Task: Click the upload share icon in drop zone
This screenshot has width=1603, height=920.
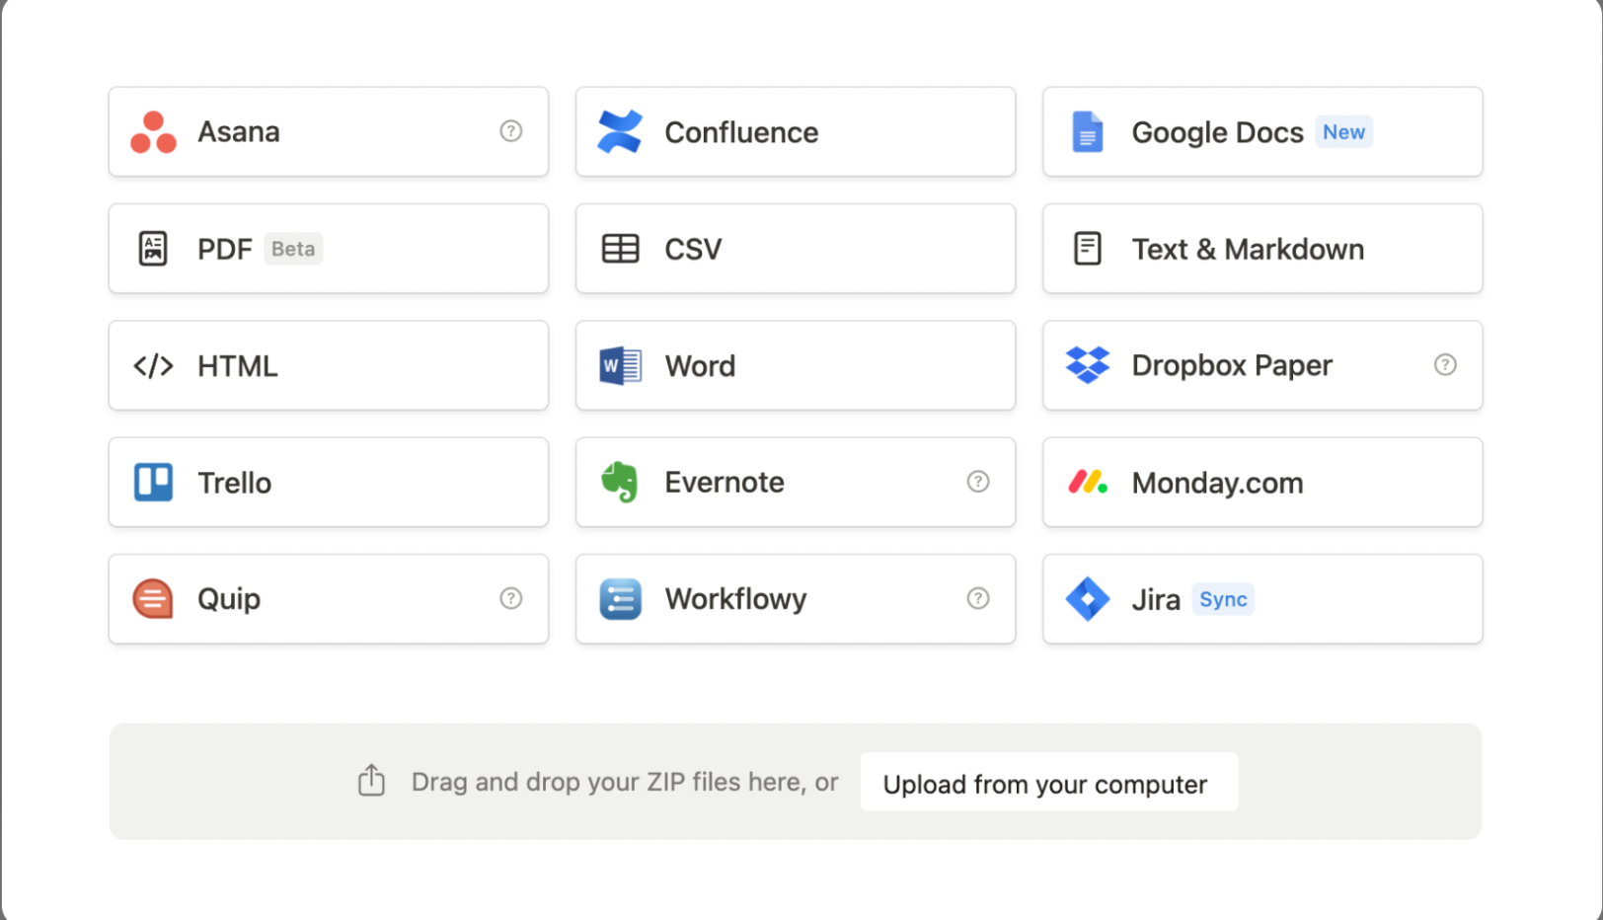Action: [x=371, y=780]
